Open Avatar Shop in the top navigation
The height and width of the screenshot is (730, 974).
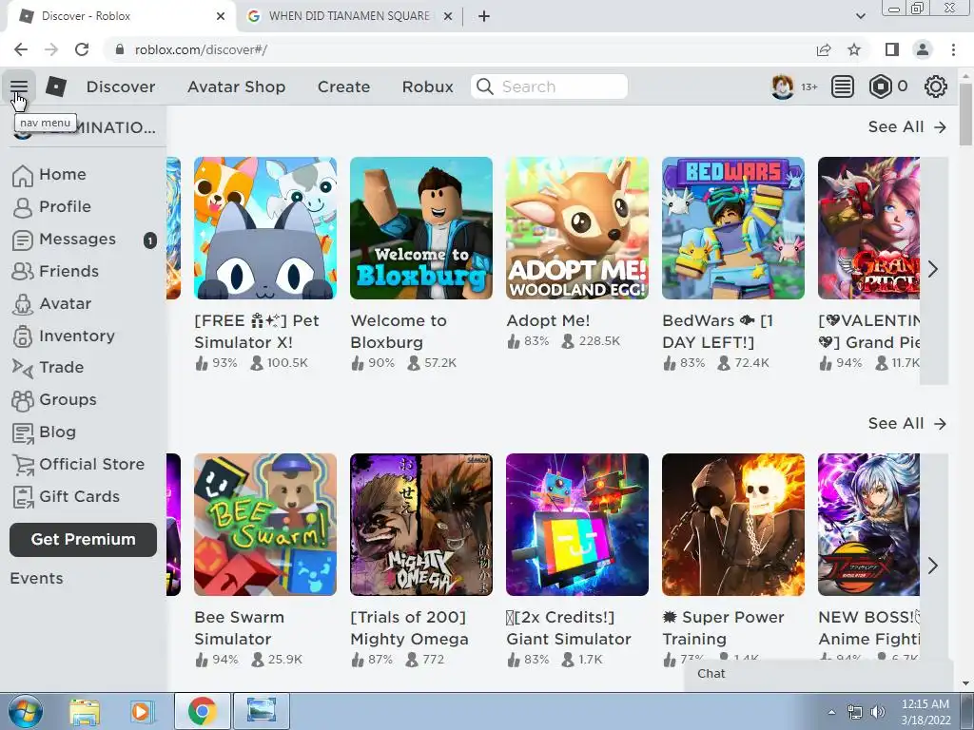click(x=236, y=86)
